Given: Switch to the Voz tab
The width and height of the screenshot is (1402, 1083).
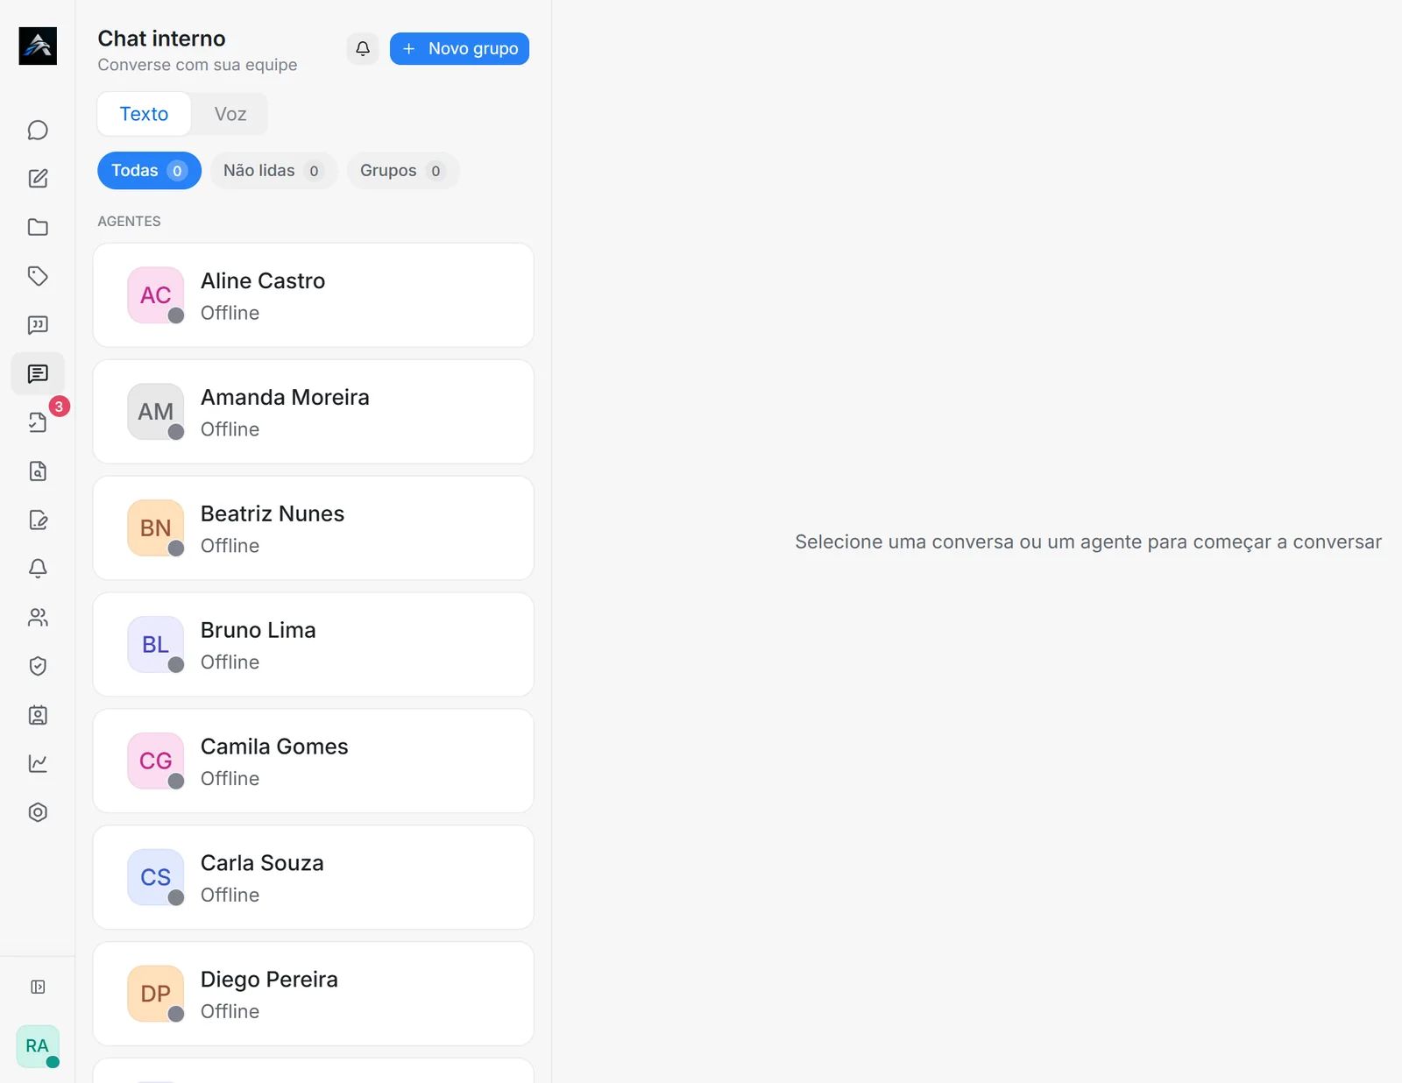Looking at the screenshot, I should point(230,114).
